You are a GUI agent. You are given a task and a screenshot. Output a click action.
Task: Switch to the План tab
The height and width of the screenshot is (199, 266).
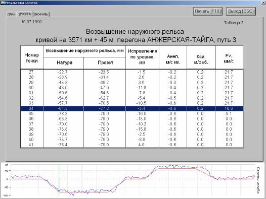11,15
